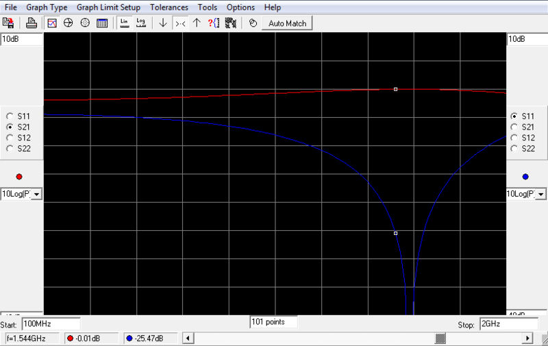Select left S22 radio button
The height and width of the screenshot is (346, 548).
10,149
